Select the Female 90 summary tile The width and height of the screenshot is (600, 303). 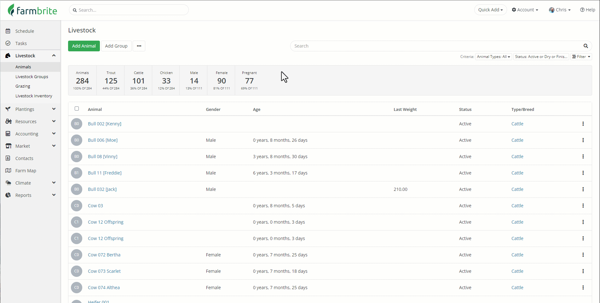(222, 81)
